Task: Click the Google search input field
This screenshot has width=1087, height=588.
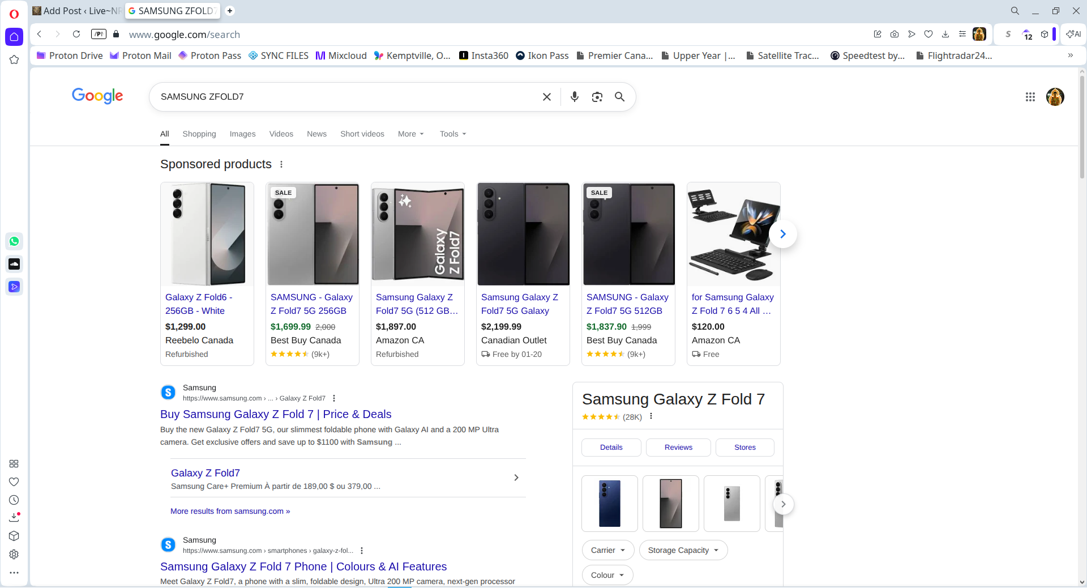Action: coord(345,97)
